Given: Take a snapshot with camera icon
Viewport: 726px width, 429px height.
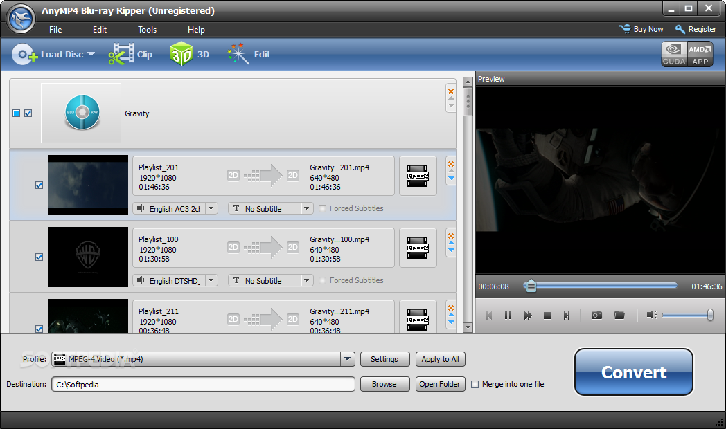Looking at the screenshot, I should [x=597, y=316].
